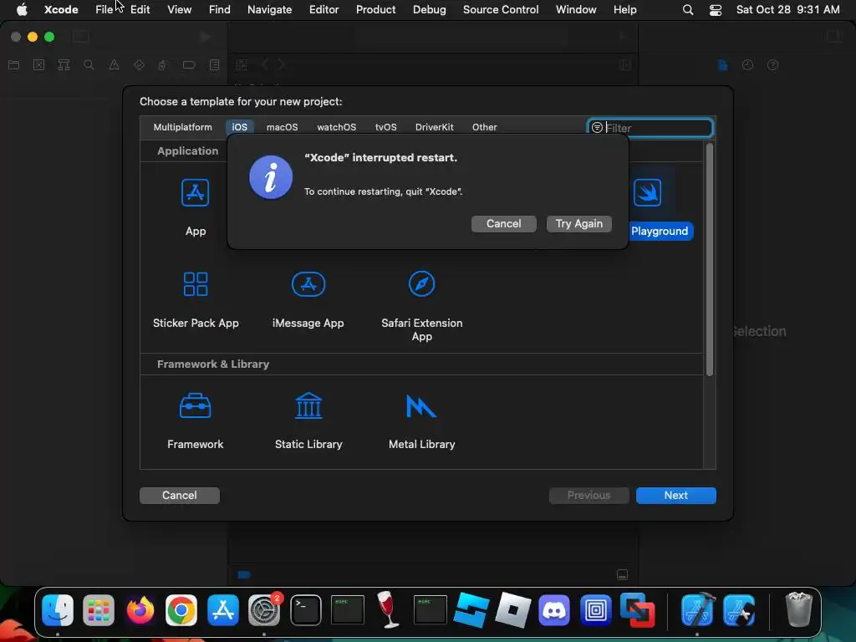The width and height of the screenshot is (856, 642).
Task: Open the Navigate menu
Action: coord(270,10)
